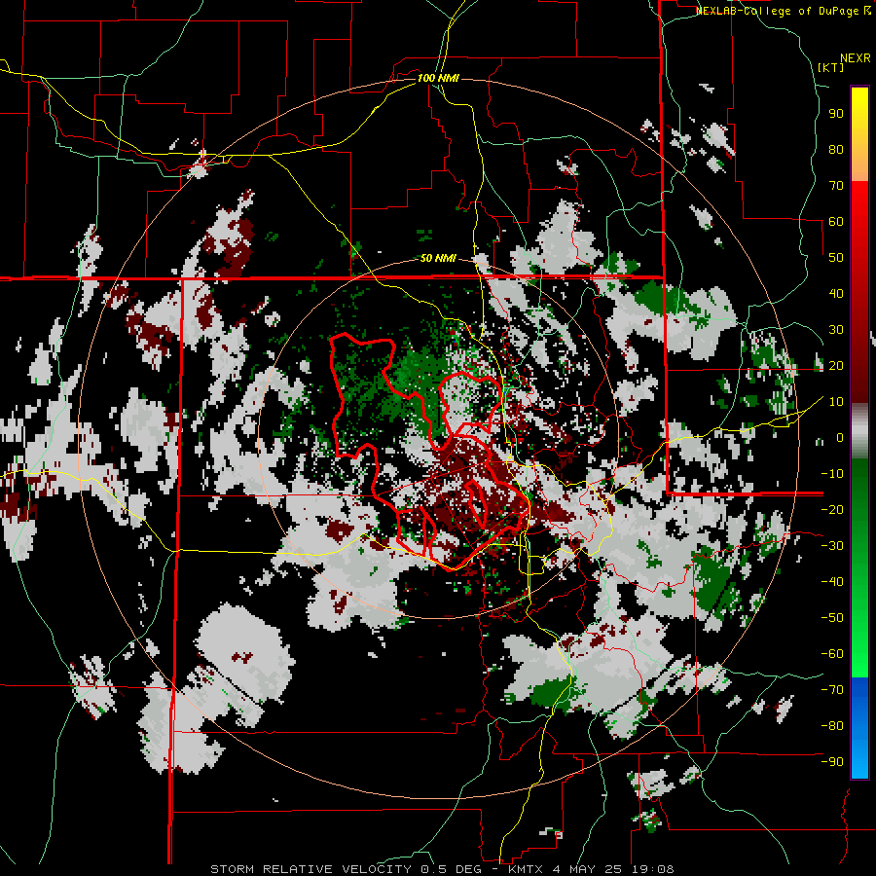The height and width of the screenshot is (876, 876).
Task: Click the 30 value on velocity scale
Action: 836,330
